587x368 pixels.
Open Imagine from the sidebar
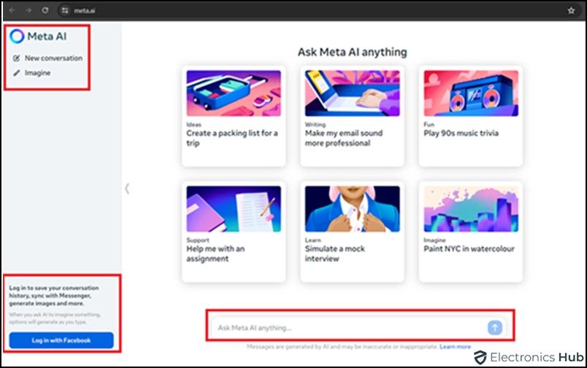click(x=37, y=73)
